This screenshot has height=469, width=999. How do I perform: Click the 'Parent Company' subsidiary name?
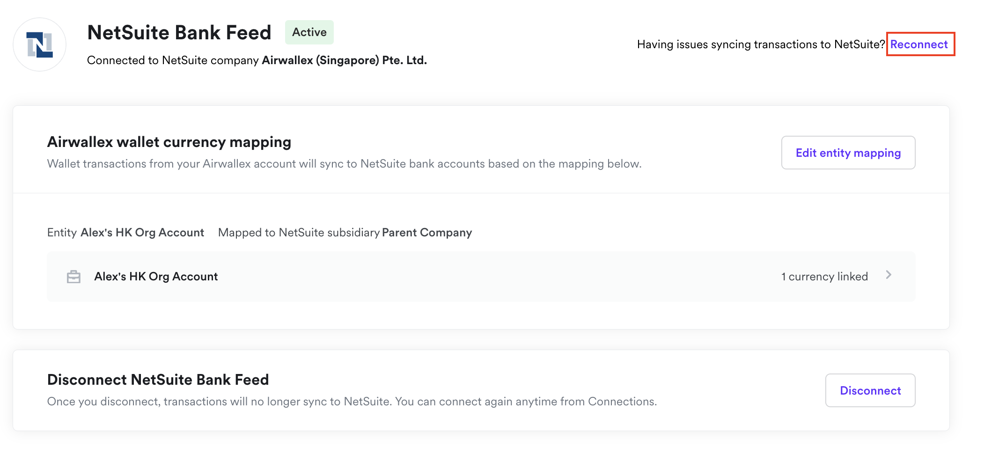click(x=427, y=233)
